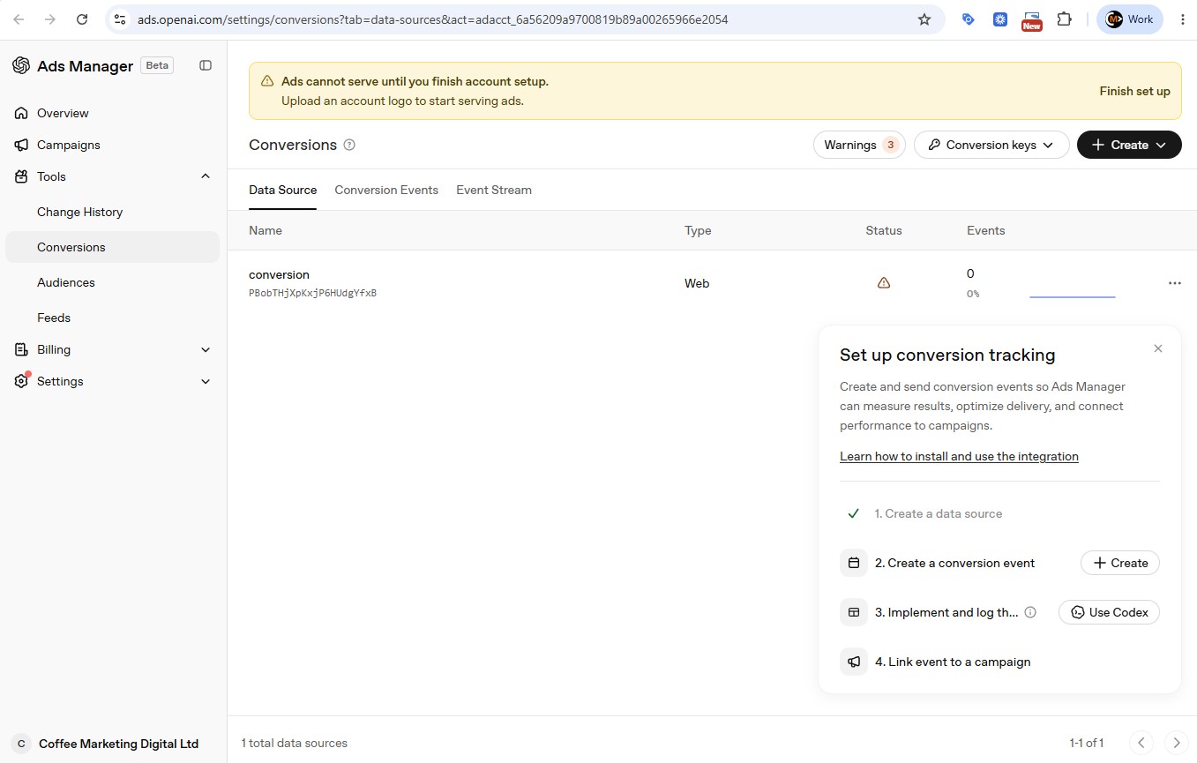Click the Events column header
This screenshot has width=1197, height=763.
pos(986,230)
